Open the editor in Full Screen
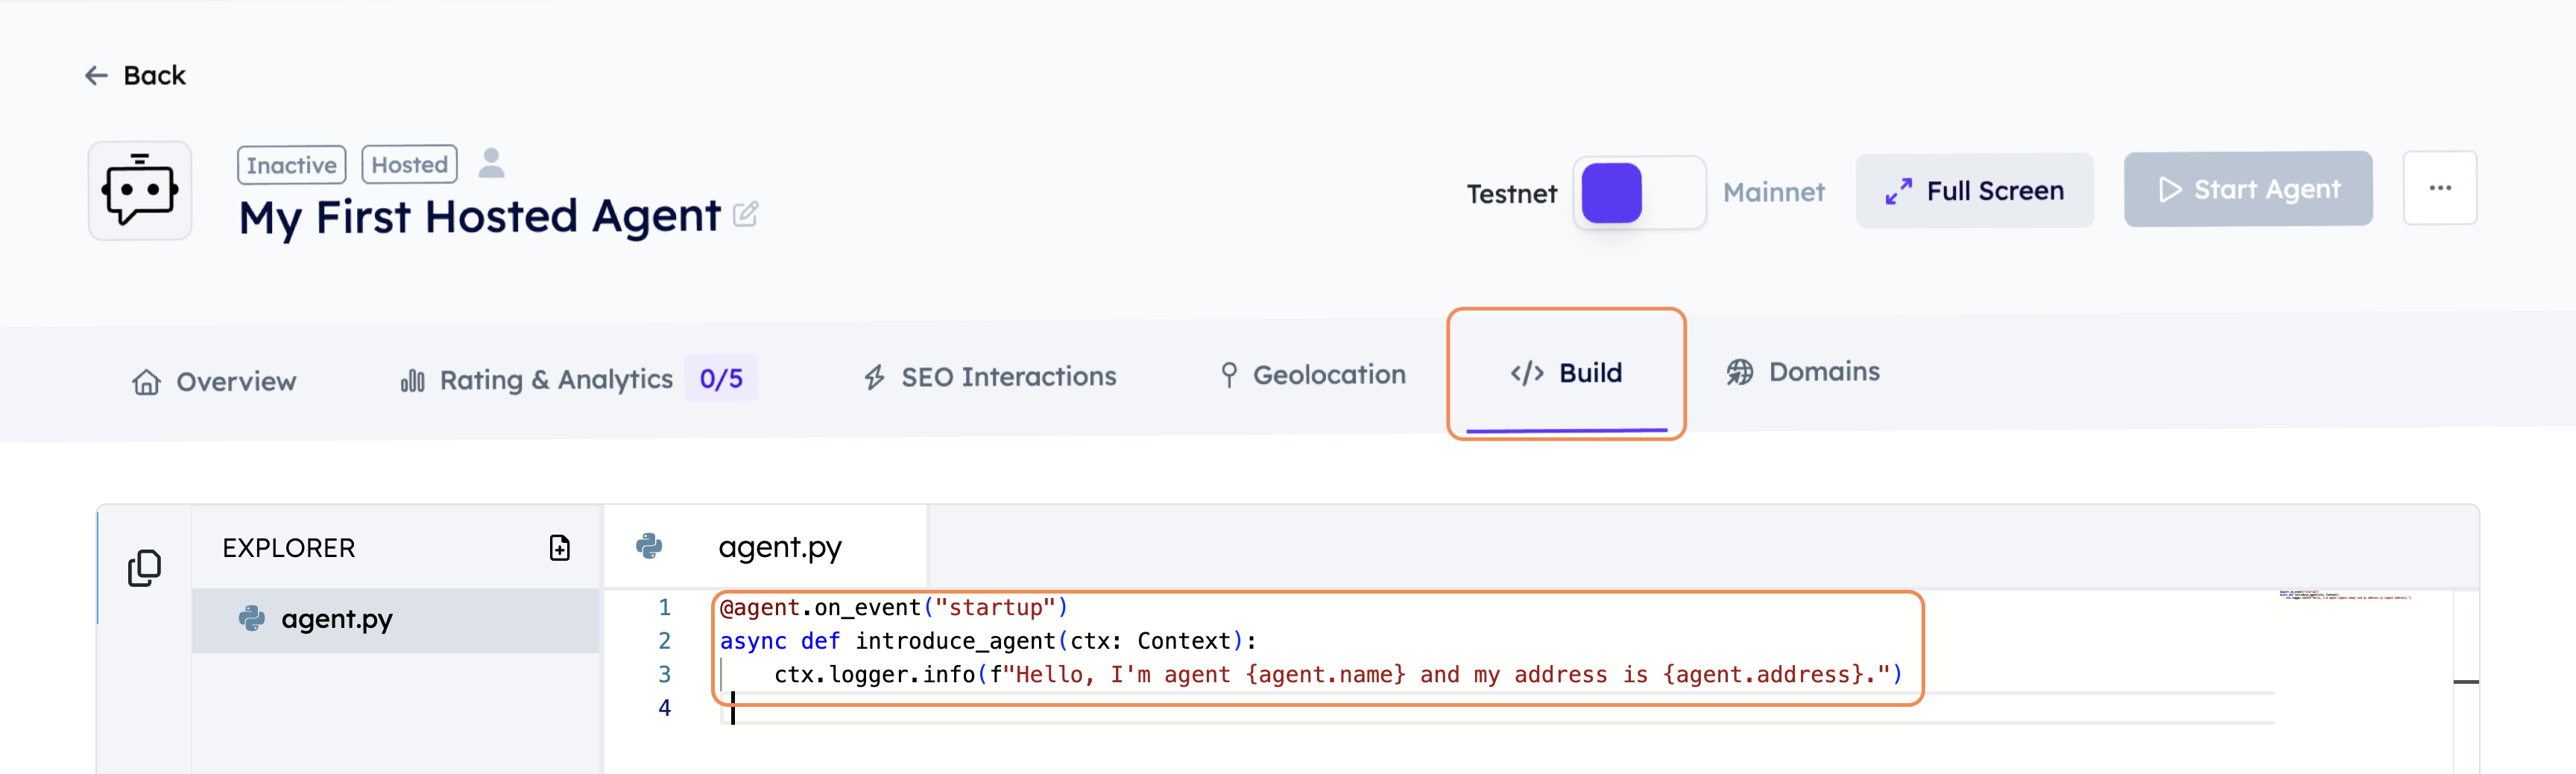 (1974, 190)
